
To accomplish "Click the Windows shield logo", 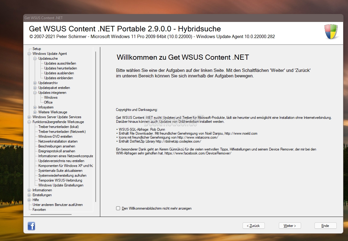I will click(331, 31).
